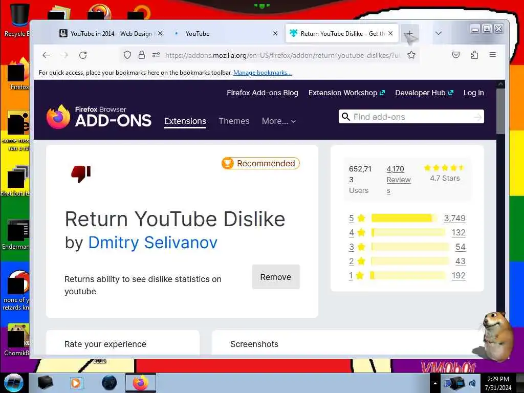Visit the Developer Hub link
The width and height of the screenshot is (524, 393).
(424, 93)
